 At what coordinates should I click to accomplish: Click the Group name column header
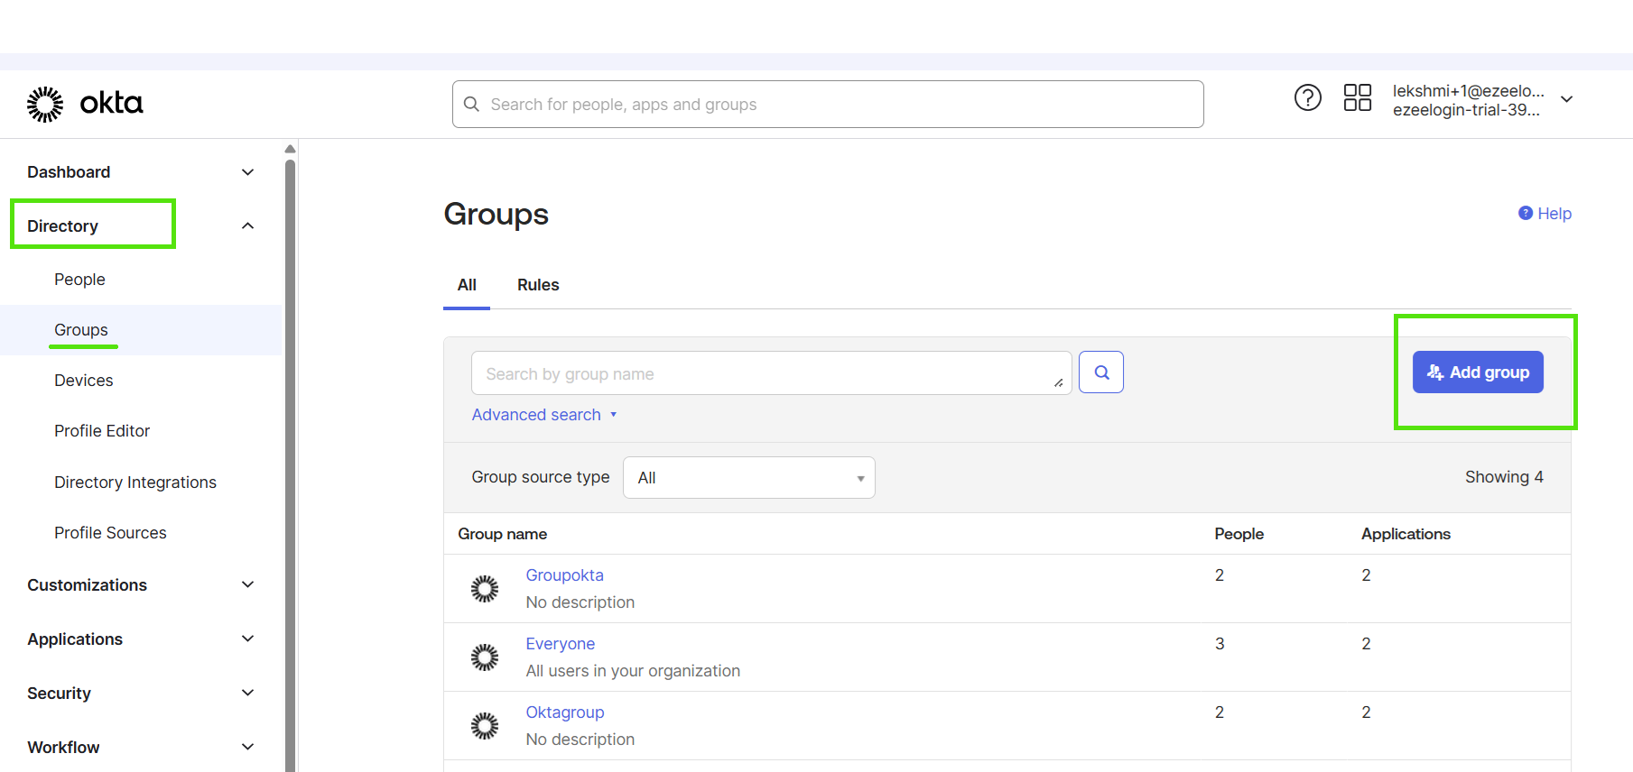pyautogui.click(x=502, y=534)
